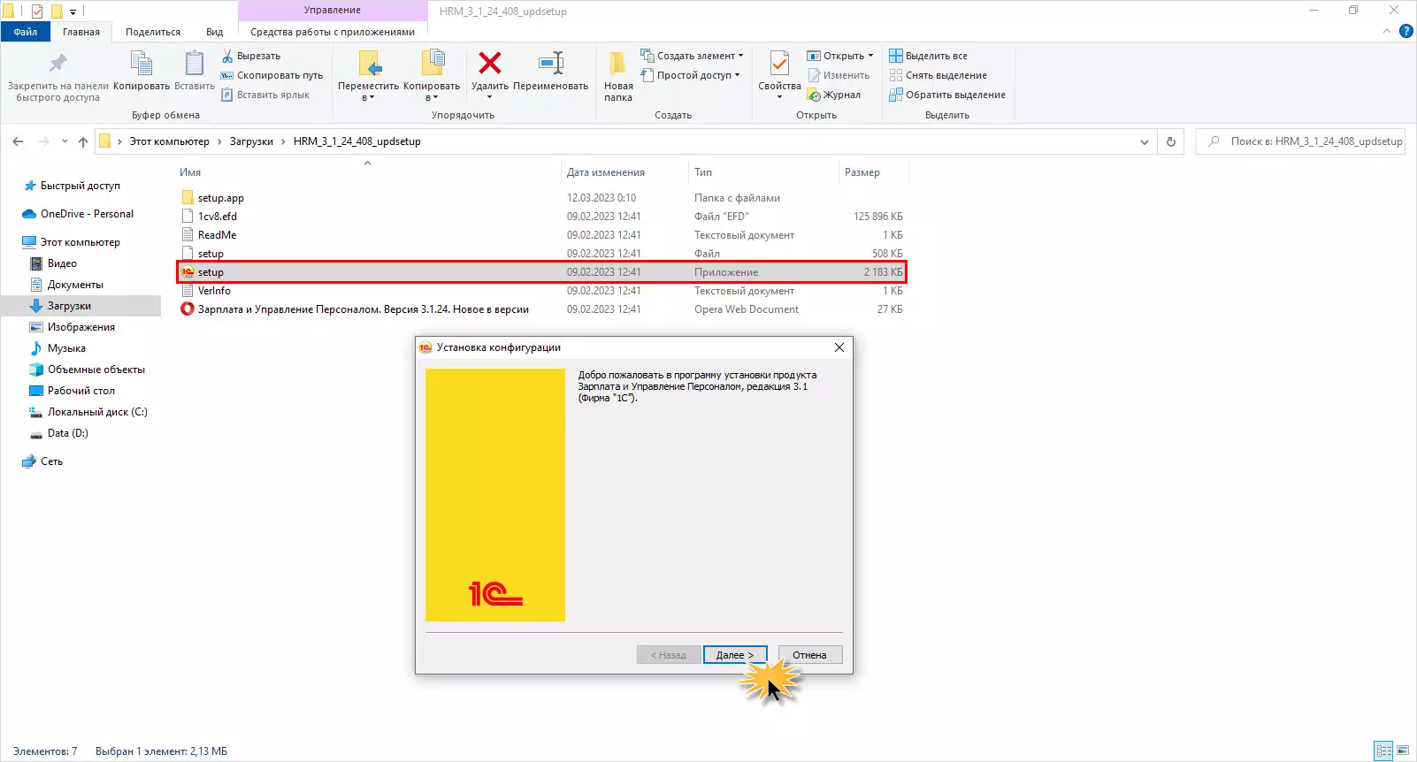
Task: Click the New folder icon
Action: [618, 63]
